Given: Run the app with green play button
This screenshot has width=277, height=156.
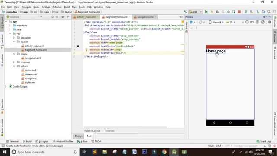Looking at the screenshot, I should point(206,12).
